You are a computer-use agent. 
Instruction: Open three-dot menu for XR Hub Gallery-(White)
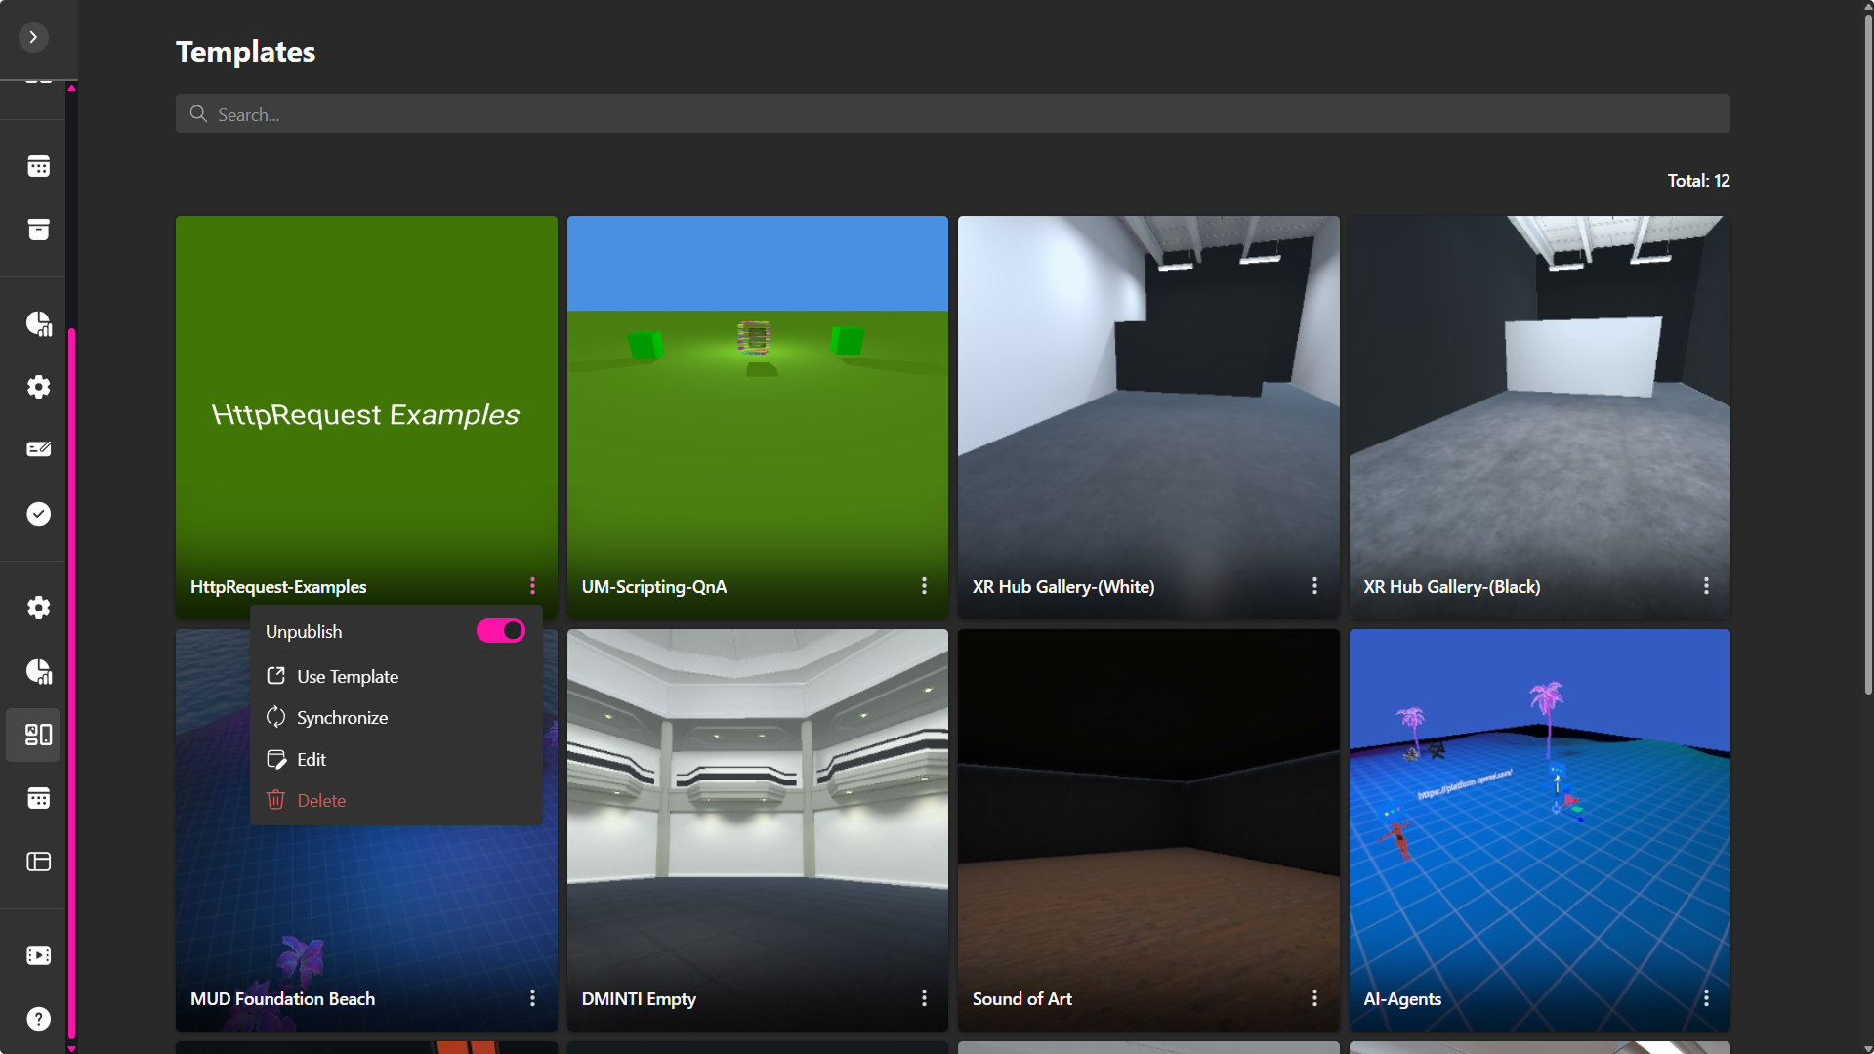click(1314, 586)
